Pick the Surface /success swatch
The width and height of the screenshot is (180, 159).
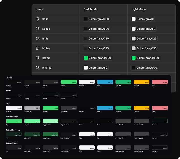(123, 82)
